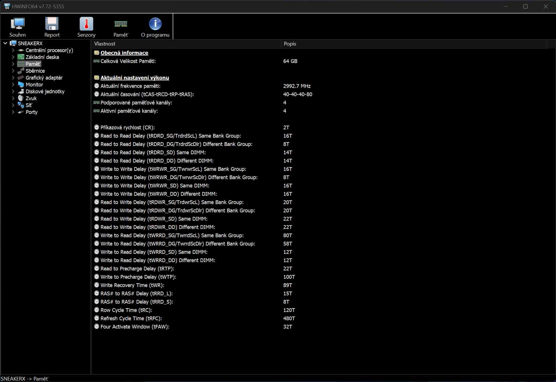This screenshot has width=556, height=382.
Task: Open the Aktuální nastavení výkonu heading
Action: (135, 78)
